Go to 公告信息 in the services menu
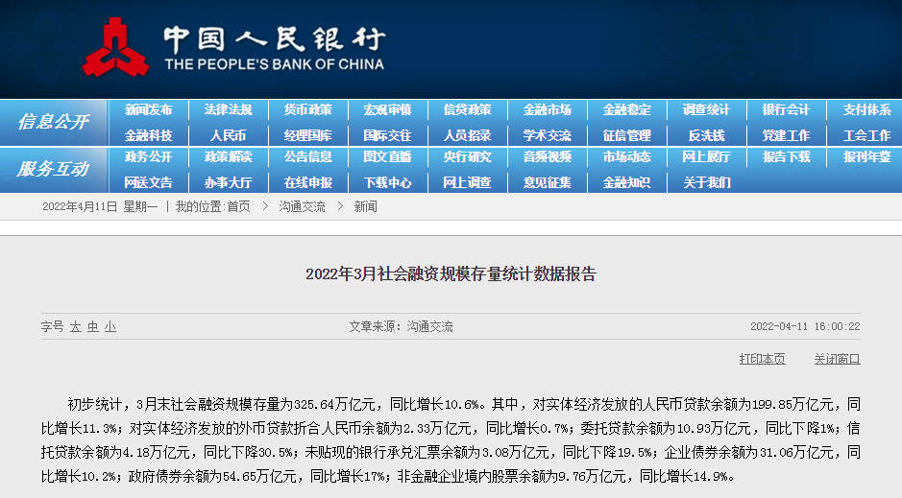 pyautogui.click(x=307, y=157)
